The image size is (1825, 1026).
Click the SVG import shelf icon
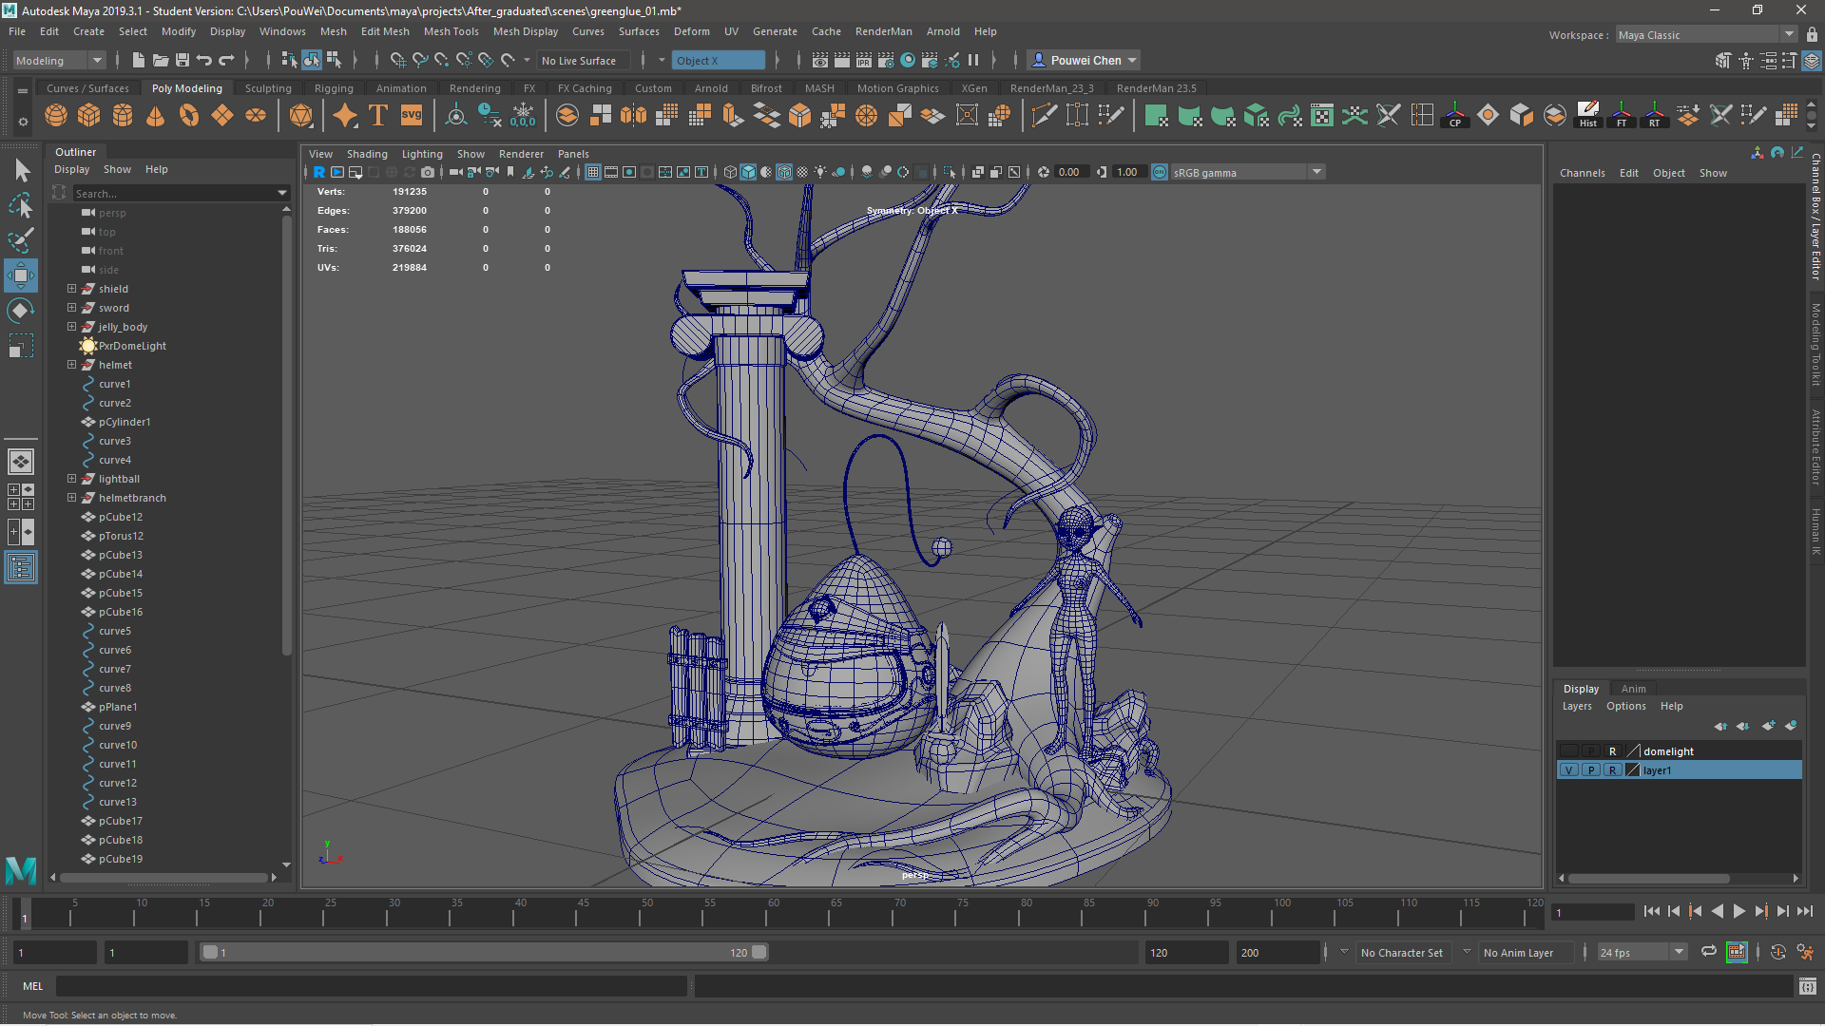point(411,116)
